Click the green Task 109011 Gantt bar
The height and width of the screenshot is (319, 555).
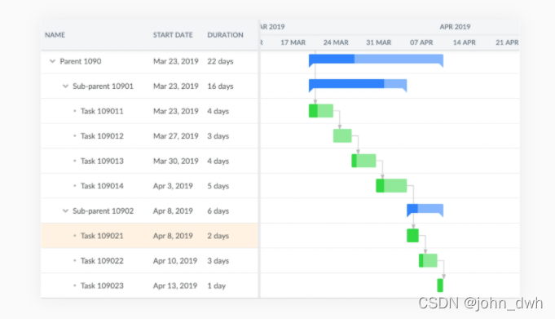point(321,111)
